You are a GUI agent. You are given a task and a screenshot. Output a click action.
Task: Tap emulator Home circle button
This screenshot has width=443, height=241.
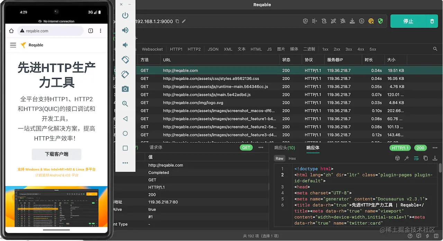[x=125, y=133]
